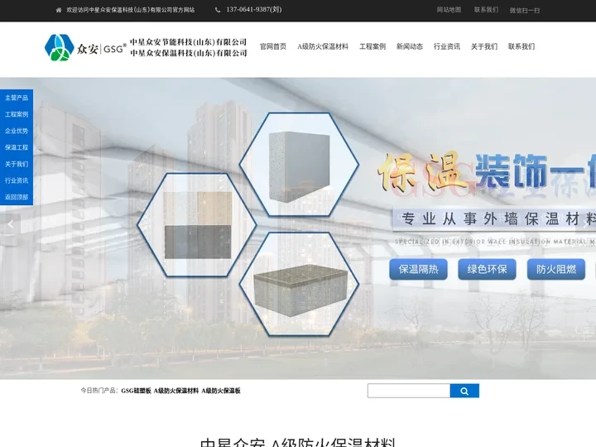Image resolution: width=596 pixels, height=447 pixels.
Task: Click the welcome text 欢迎访问中星众安保温科技
Action: [131, 10]
